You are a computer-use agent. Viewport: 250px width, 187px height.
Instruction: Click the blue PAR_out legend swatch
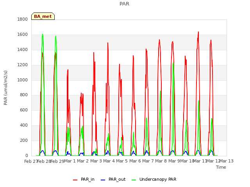click(103, 180)
